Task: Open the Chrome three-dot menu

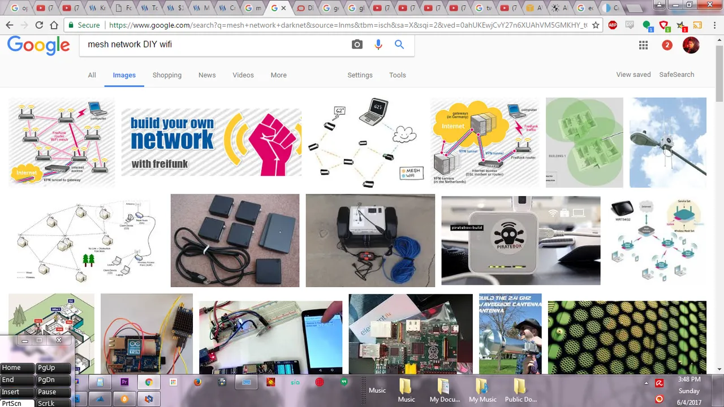Action: pos(714,25)
